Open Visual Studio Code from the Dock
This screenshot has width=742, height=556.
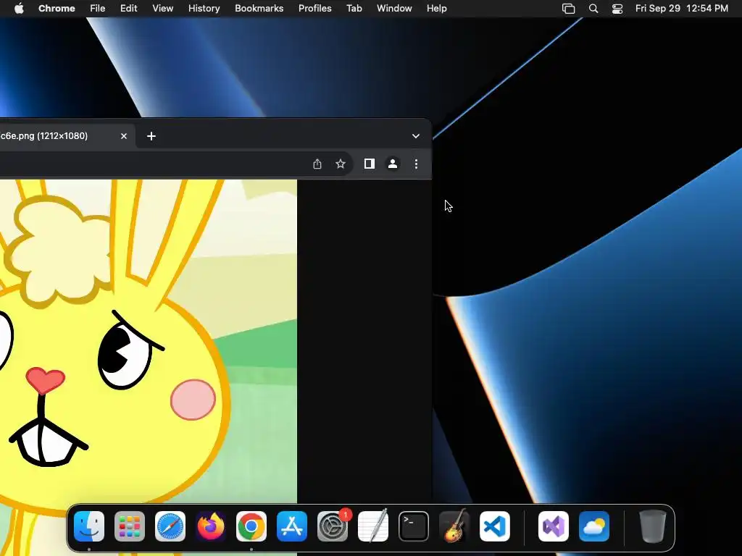(x=495, y=526)
